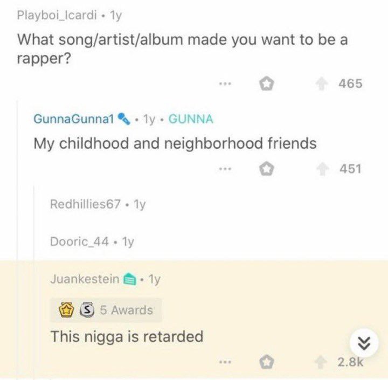
Task: Open the three-dot menu on Playboi_Icardi's post
Action: (225, 84)
